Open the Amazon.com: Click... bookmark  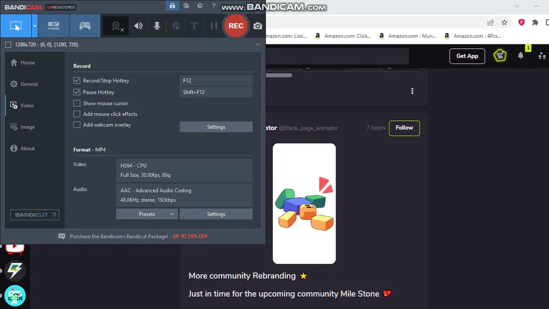[343, 36]
